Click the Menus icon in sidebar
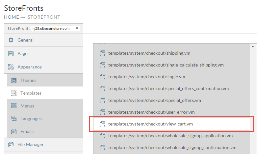Viewport: 257px width, 154px height. pyautogui.click(x=14, y=106)
